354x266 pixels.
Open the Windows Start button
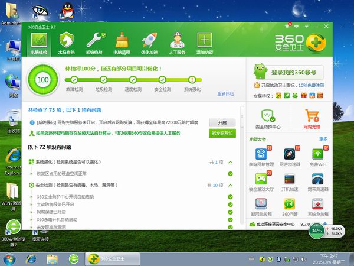pyautogui.click(x=9, y=259)
